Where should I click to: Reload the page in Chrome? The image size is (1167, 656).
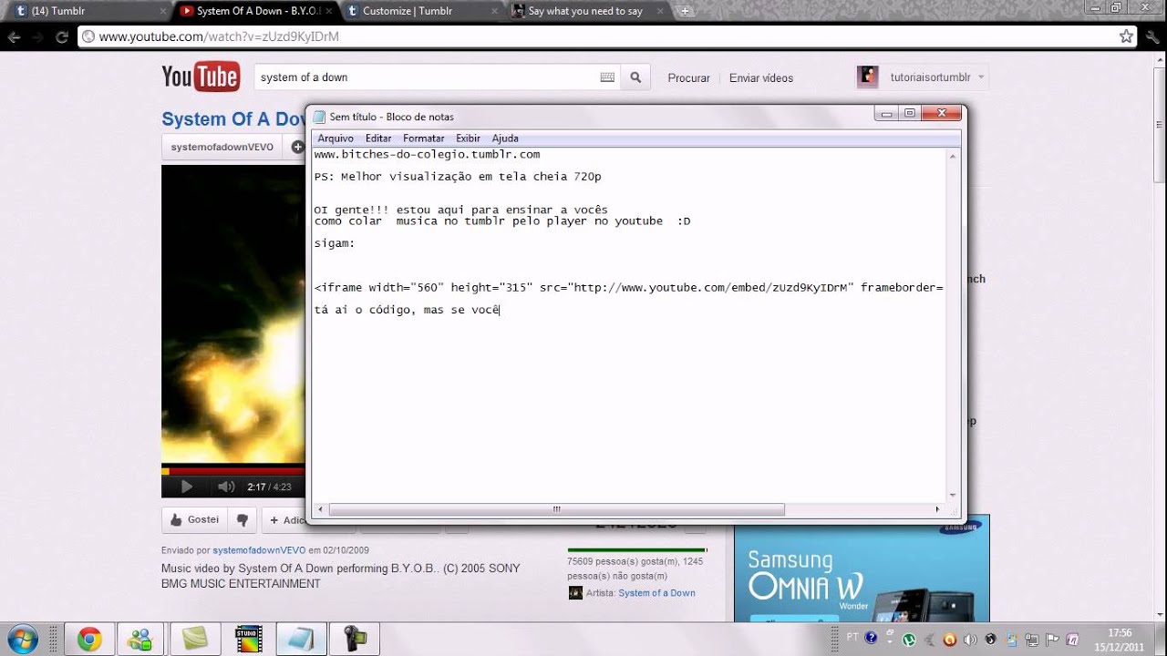point(62,37)
